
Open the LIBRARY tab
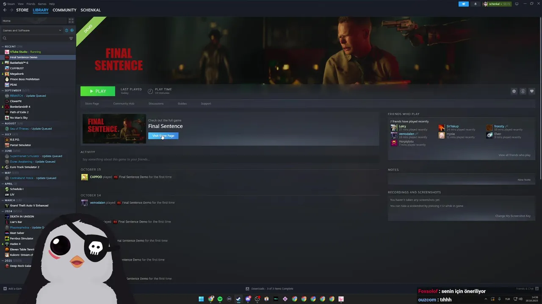point(41,10)
